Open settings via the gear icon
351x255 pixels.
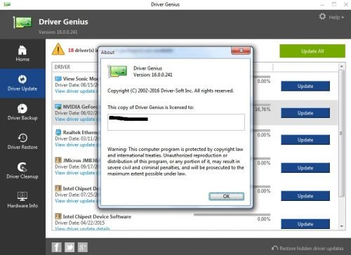(322, 17)
